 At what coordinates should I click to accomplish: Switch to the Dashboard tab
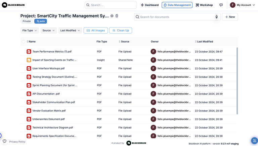tap(150, 5)
